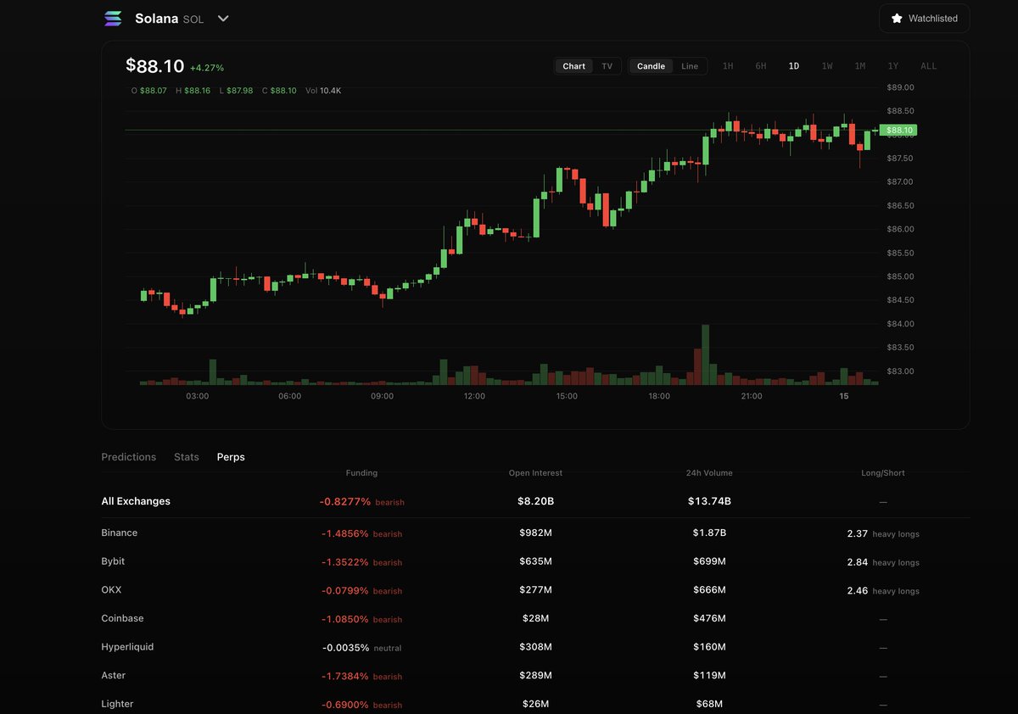Click Binance 24h volume $1.87B
The width and height of the screenshot is (1018, 714).
(709, 533)
